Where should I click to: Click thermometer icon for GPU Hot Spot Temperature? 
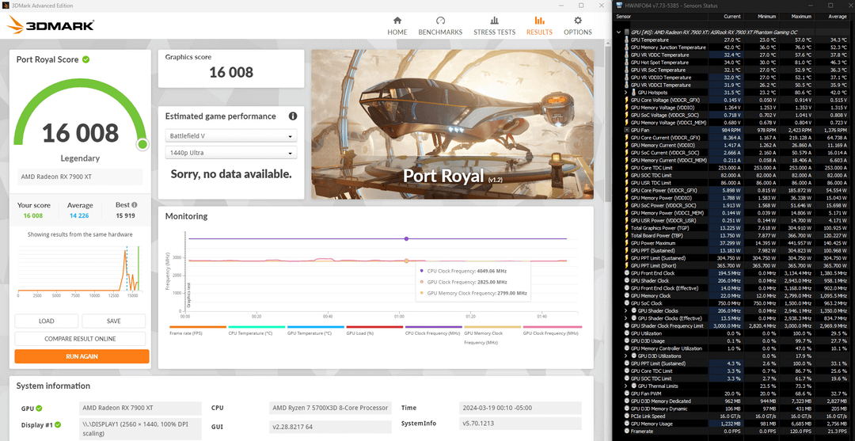click(x=626, y=62)
